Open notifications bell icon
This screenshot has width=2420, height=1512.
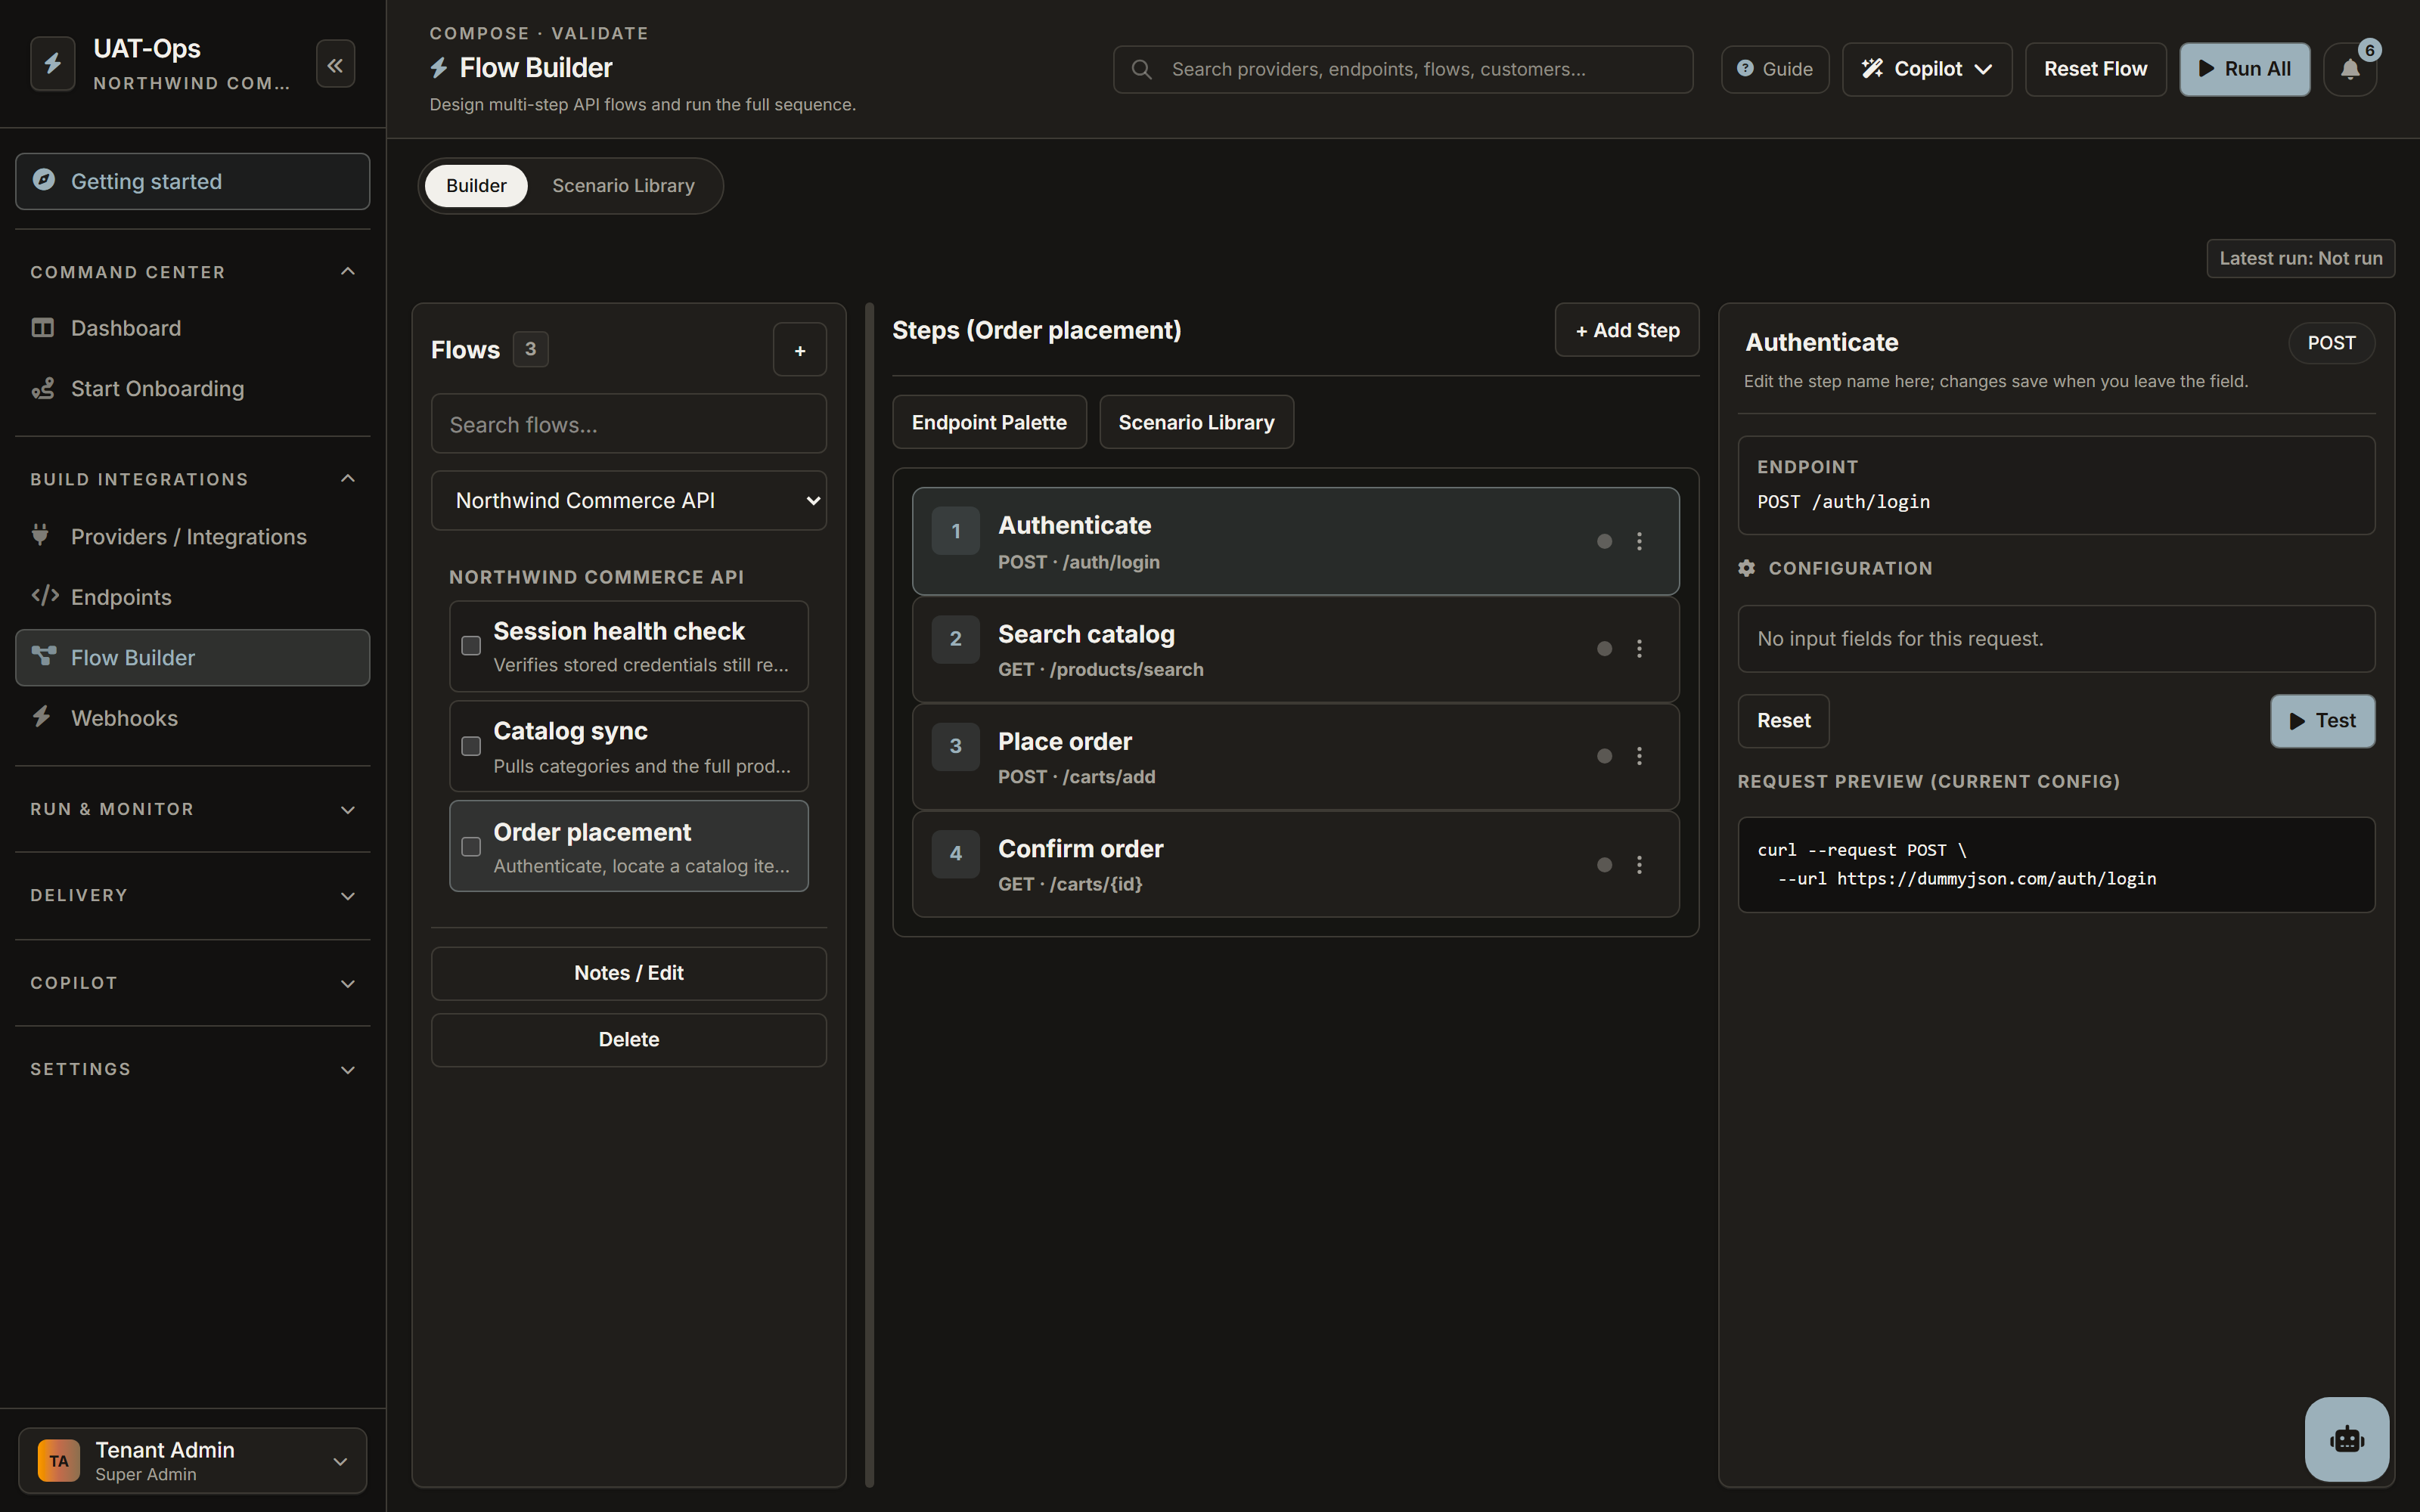click(2350, 69)
